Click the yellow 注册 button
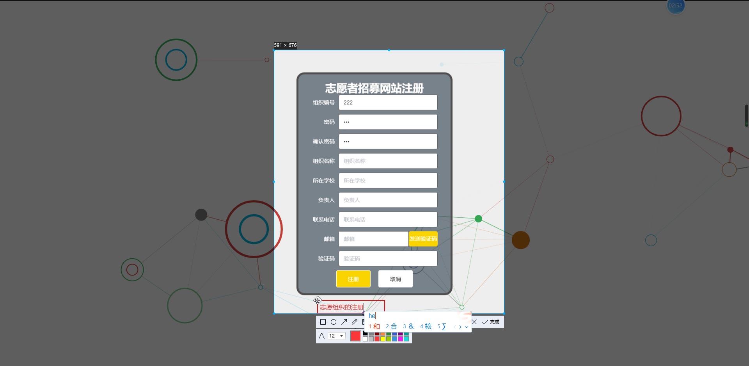Viewport: 749px width, 366px height. click(x=353, y=279)
